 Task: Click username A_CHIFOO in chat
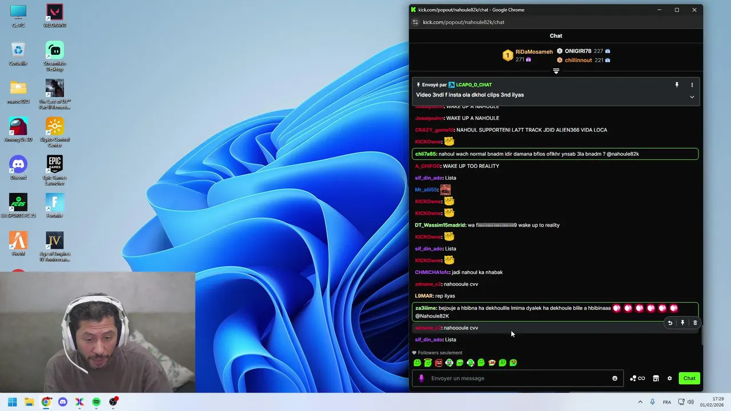[x=428, y=166]
